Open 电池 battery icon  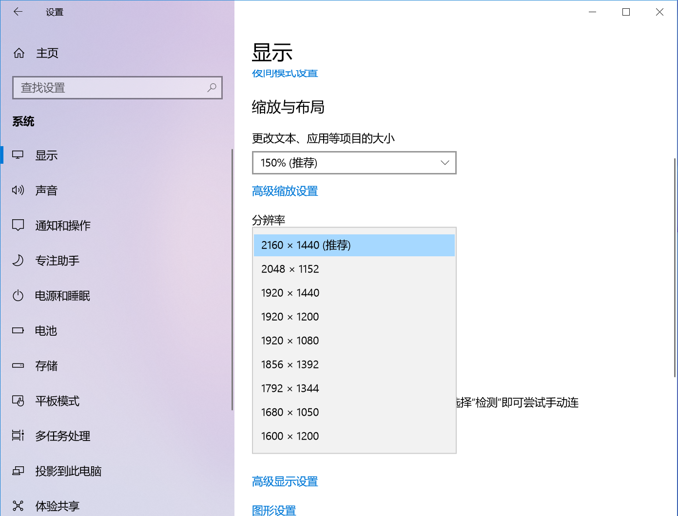[18, 331]
